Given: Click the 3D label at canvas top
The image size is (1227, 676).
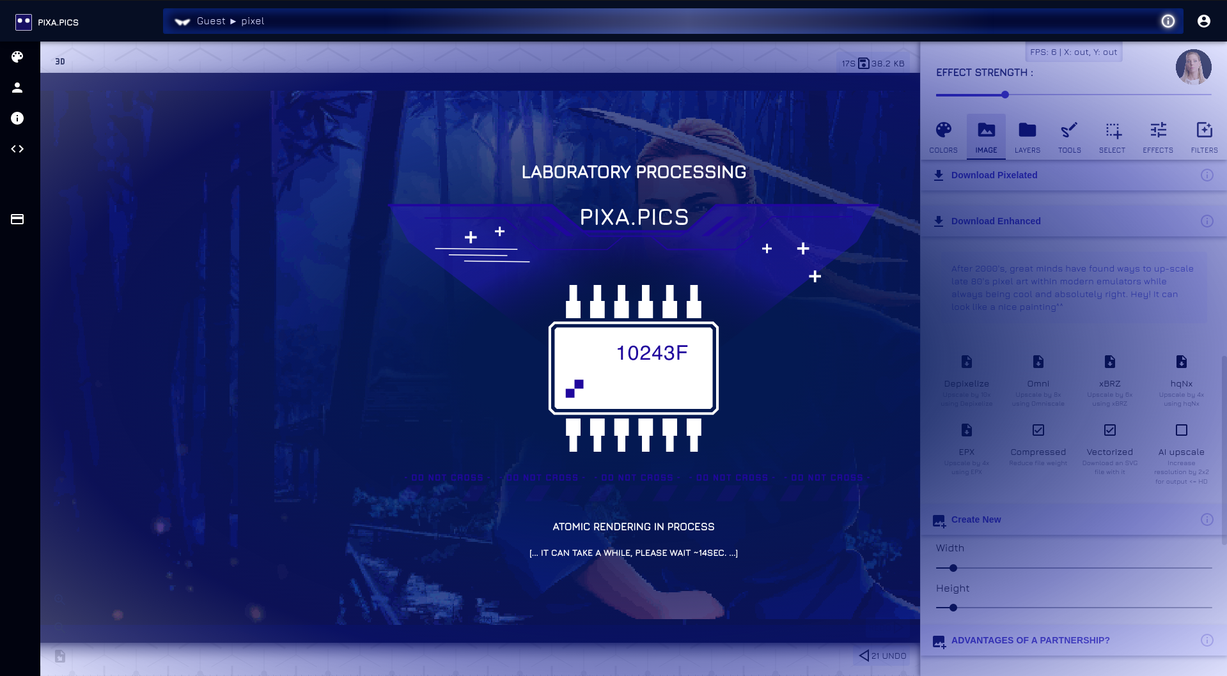Looking at the screenshot, I should point(60,61).
